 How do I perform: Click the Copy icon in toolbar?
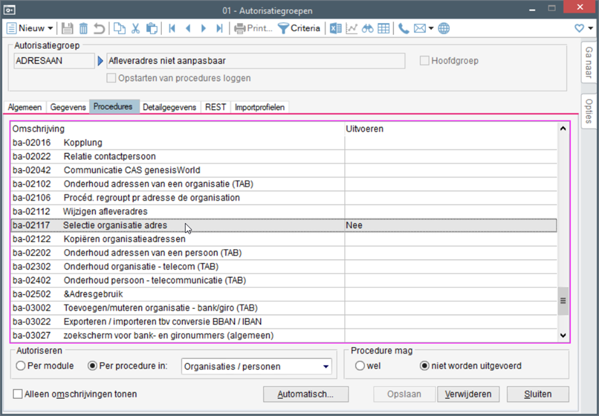tap(120, 28)
